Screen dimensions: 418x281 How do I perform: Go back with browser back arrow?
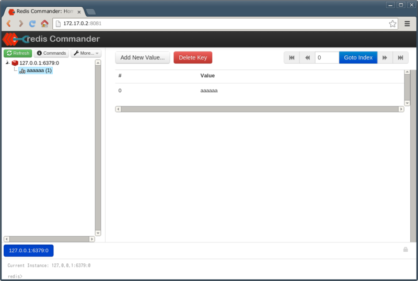point(9,23)
